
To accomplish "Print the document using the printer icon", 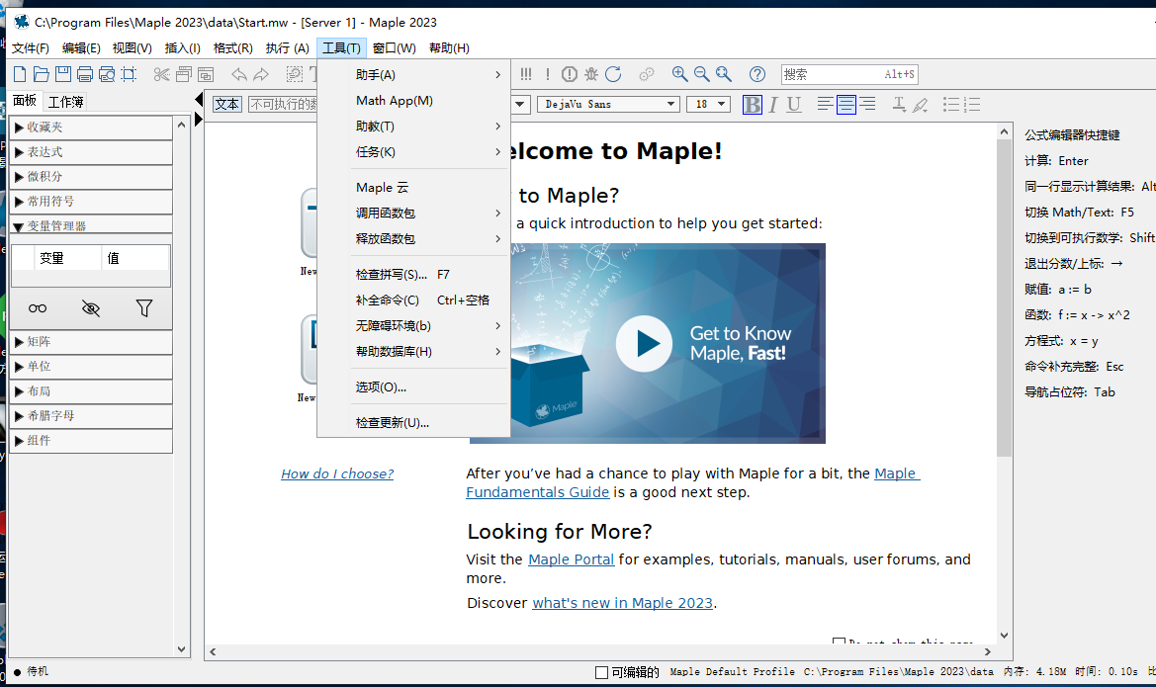I will (x=85, y=74).
